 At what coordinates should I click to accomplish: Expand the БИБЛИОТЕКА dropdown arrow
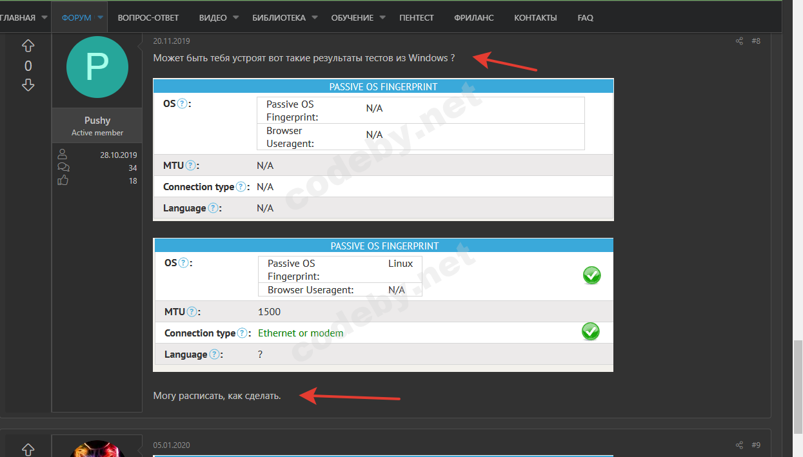pyautogui.click(x=315, y=17)
